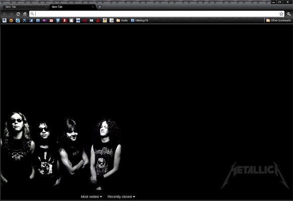Expand the Other bookmarks folder
Viewport: 293px width, 201px height.
click(x=278, y=20)
